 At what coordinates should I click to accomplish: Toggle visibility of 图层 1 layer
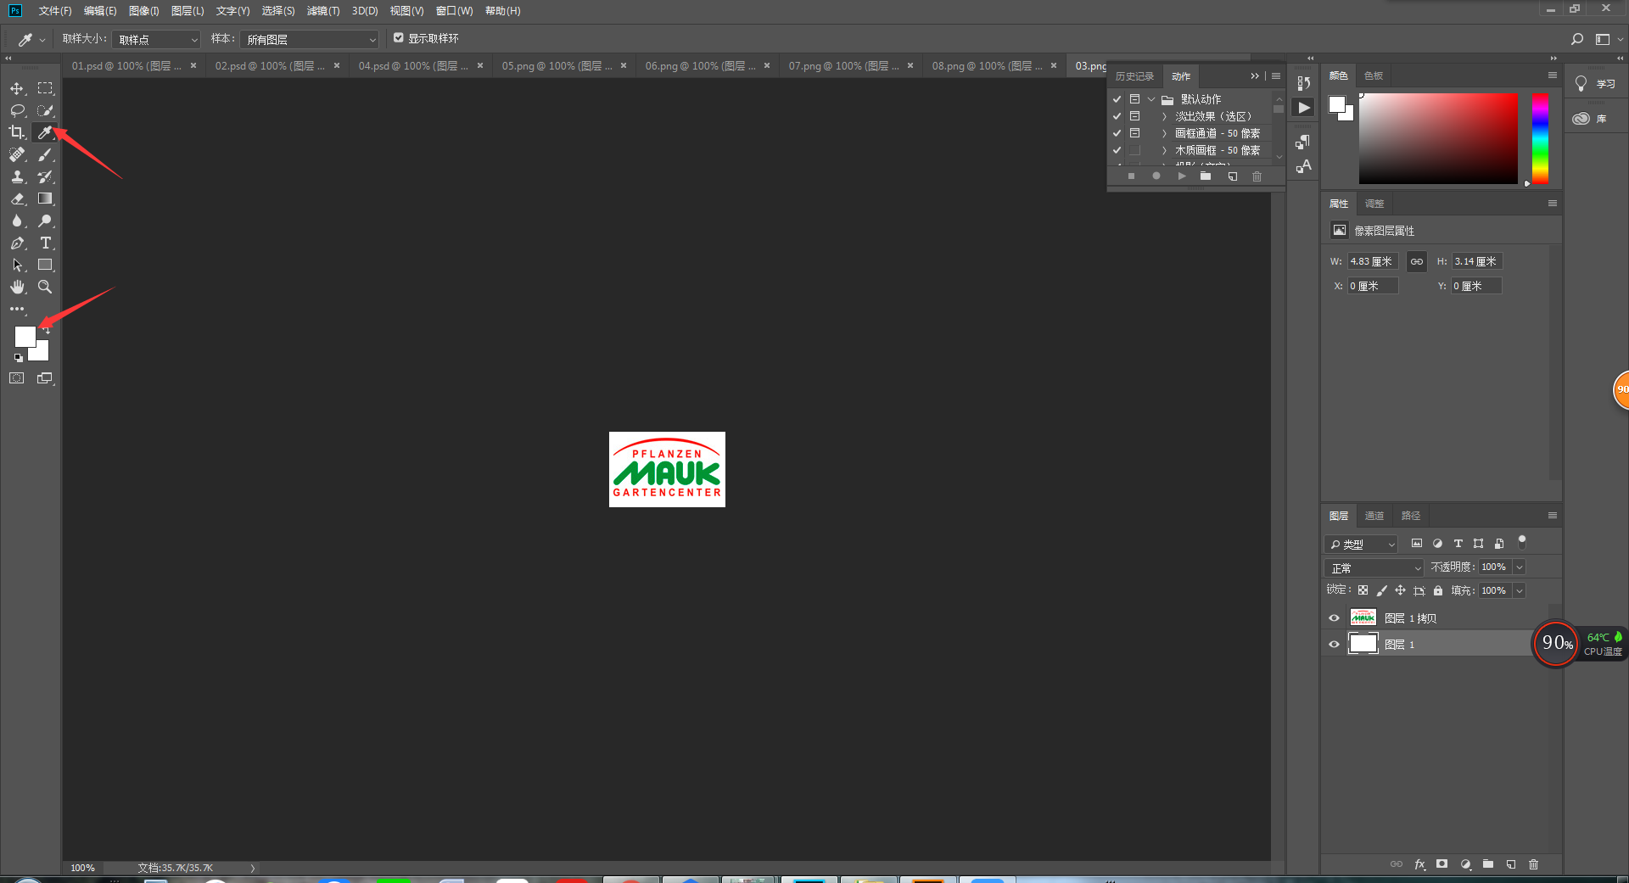(x=1334, y=645)
